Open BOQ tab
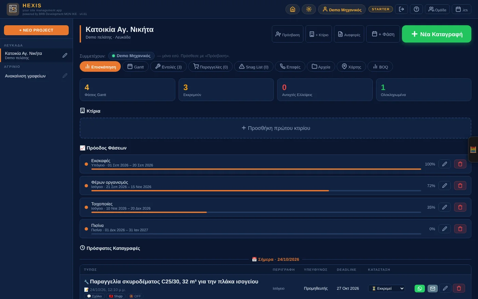478x299 pixels. pyautogui.click(x=380, y=67)
